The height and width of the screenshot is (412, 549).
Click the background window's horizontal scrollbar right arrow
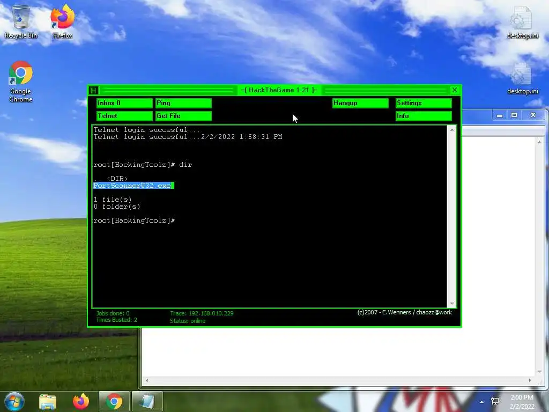point(530,380)
